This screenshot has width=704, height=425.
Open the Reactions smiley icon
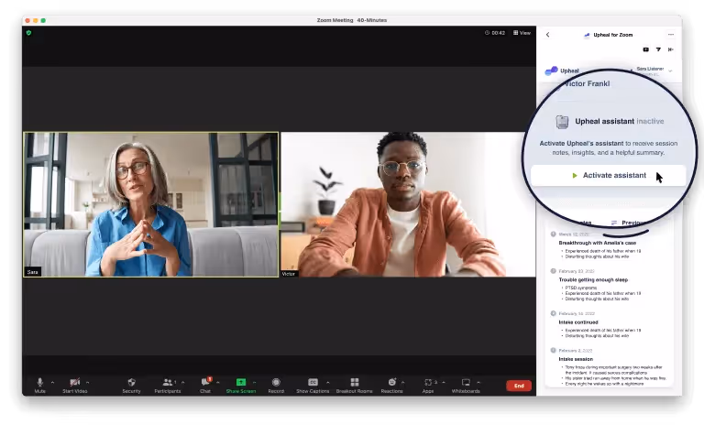tap(392, 382)
